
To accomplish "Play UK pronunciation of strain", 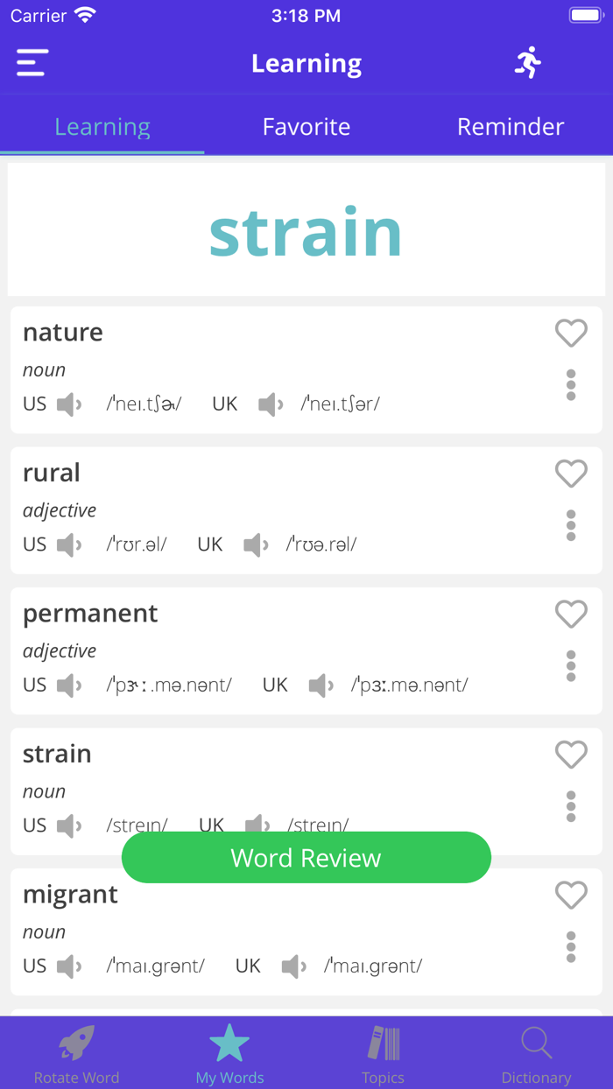I will pos(257,825).
